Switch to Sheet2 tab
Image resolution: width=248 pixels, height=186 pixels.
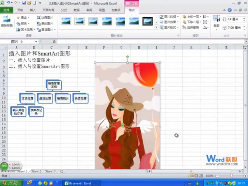pos(36,171)
